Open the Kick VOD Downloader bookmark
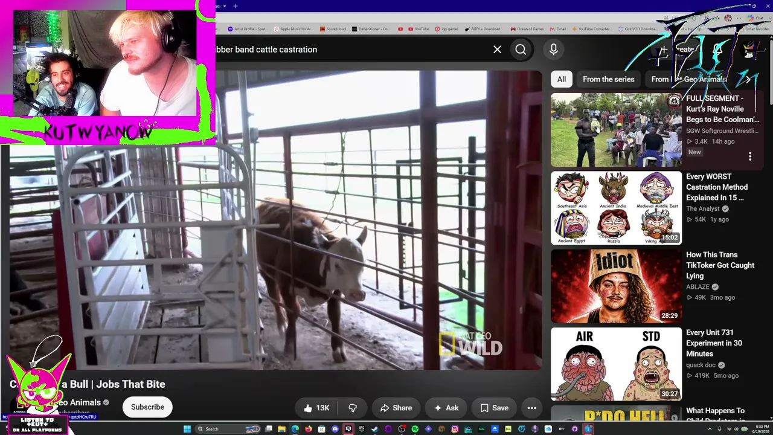The image size is (773, 435). click(x=638, y=29)
